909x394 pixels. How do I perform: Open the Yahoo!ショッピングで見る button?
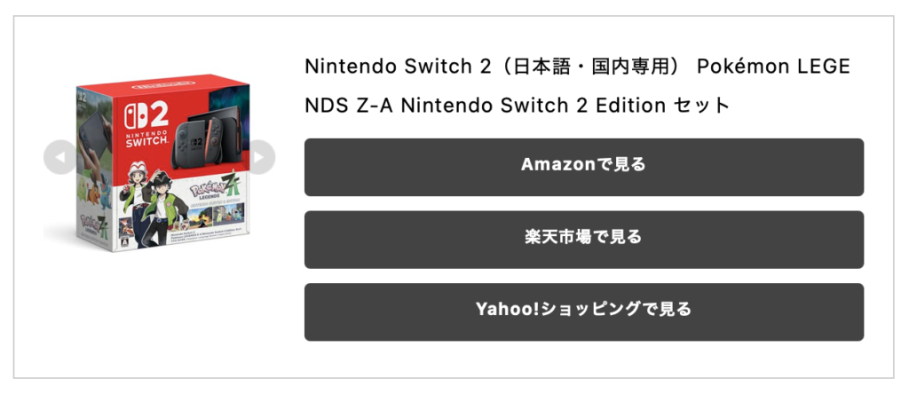(583, 311)
